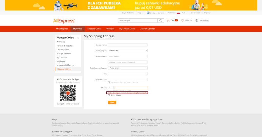Click the Wish List heart icon
The height and width of the screenshot is (137, 262).
pos(182,20)
